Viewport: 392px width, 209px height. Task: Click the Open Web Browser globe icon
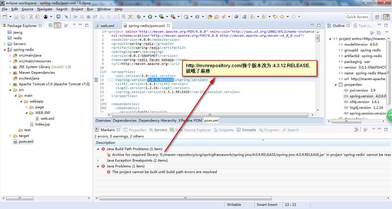pyautogui.click(x=236, y=17)
